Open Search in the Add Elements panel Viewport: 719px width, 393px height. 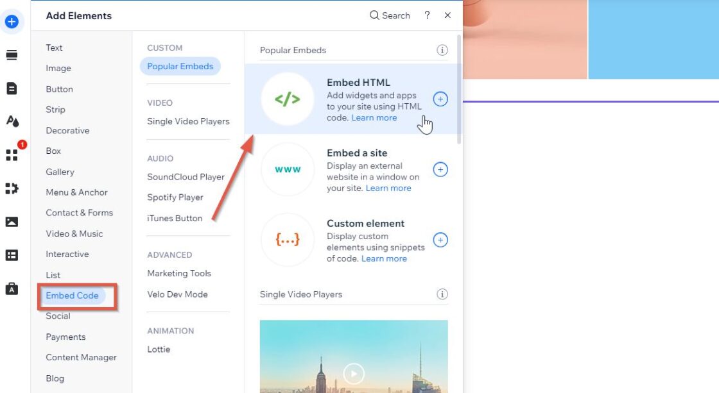pos(389,15)
